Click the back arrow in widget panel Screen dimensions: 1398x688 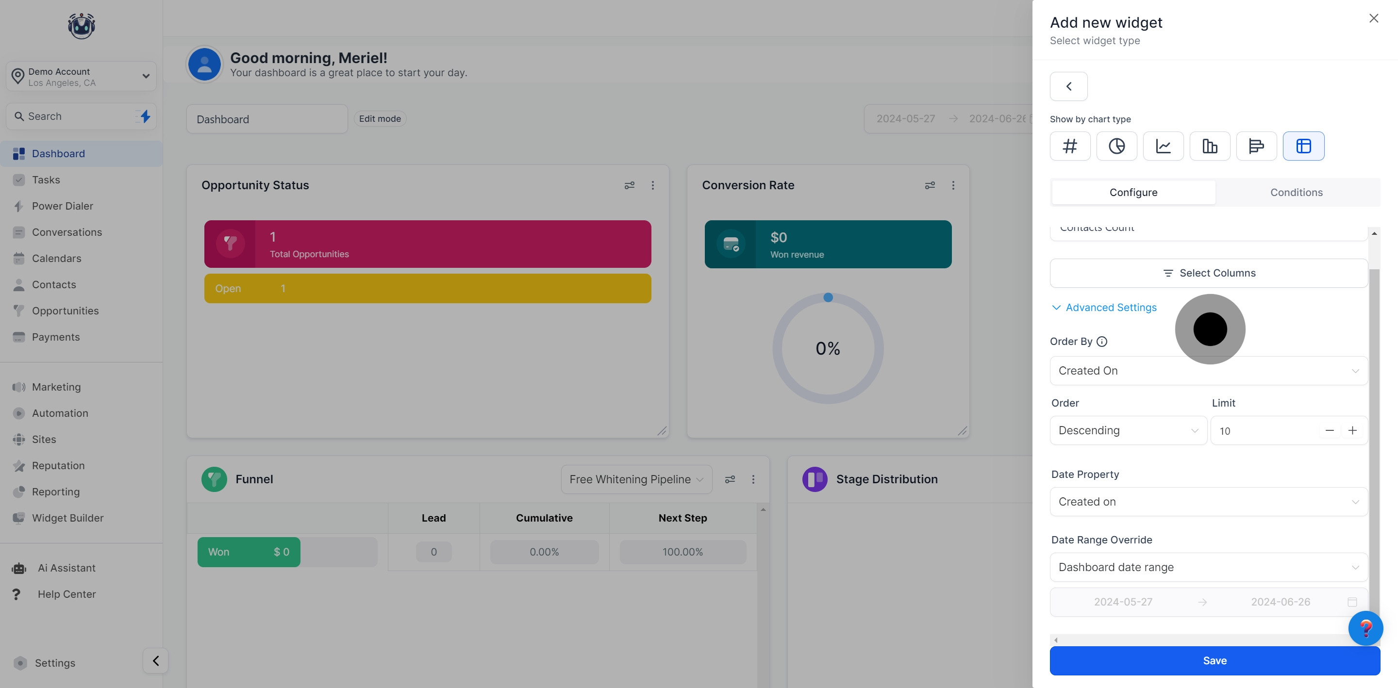(x=1068, y=86)
